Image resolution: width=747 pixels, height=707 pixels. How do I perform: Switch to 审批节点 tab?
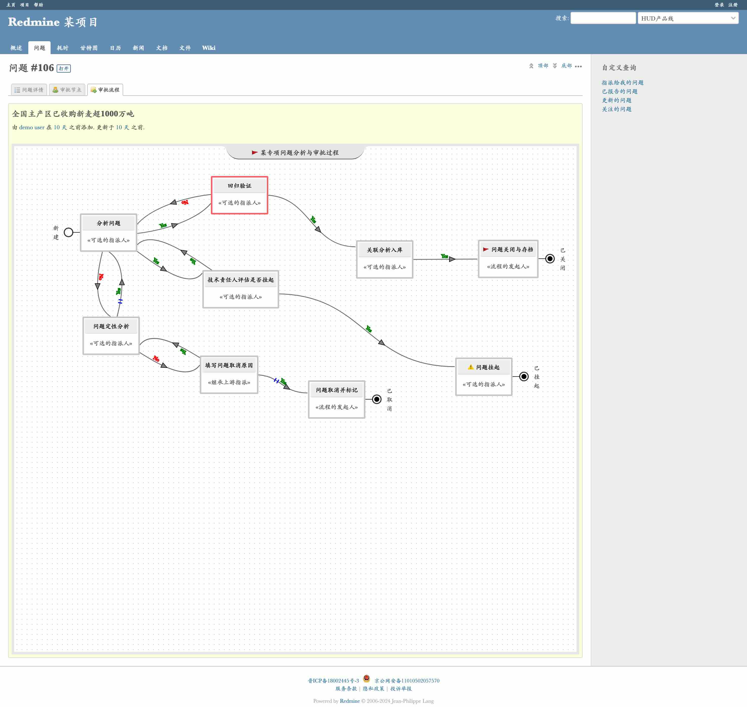pos(67,90)
